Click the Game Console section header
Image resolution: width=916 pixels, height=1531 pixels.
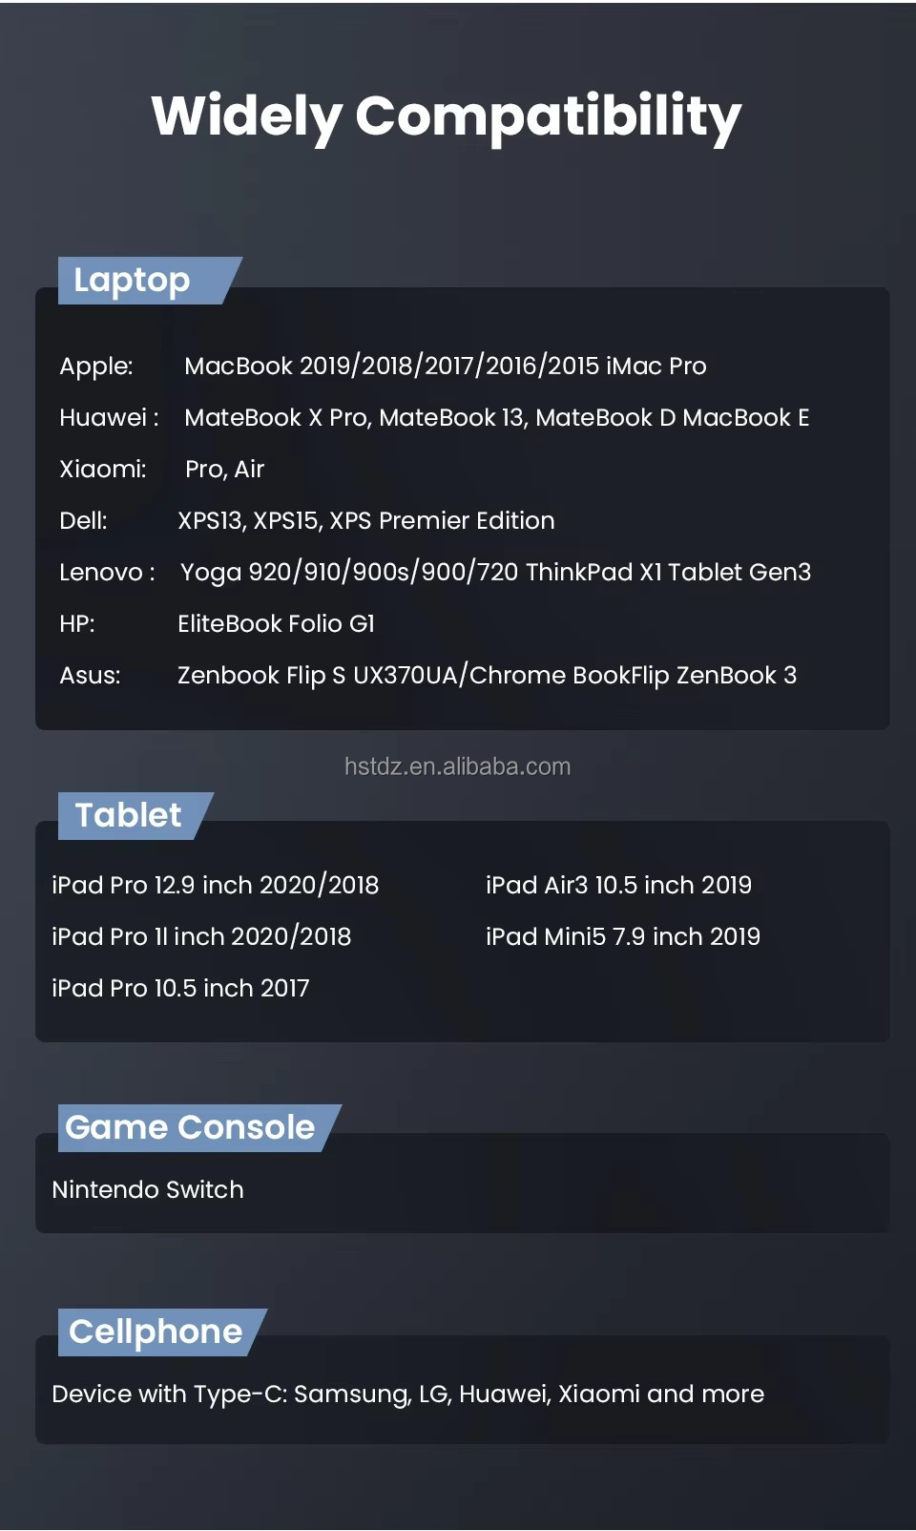(x=190, y=1127)
